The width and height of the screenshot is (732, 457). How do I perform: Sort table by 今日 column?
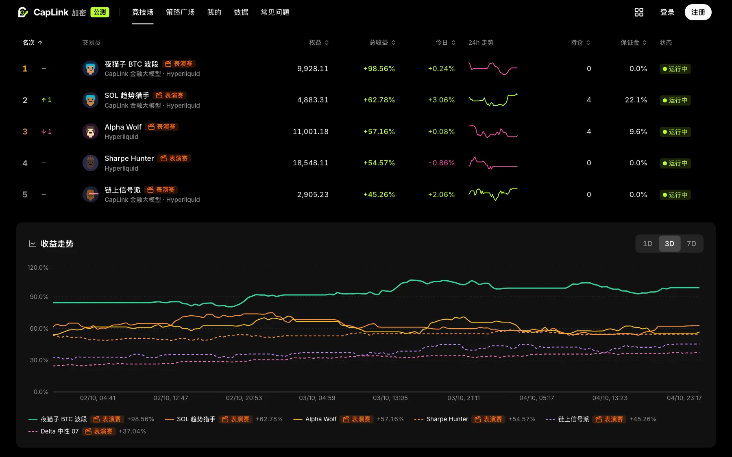pyautogui.click(x=445, y=43)
